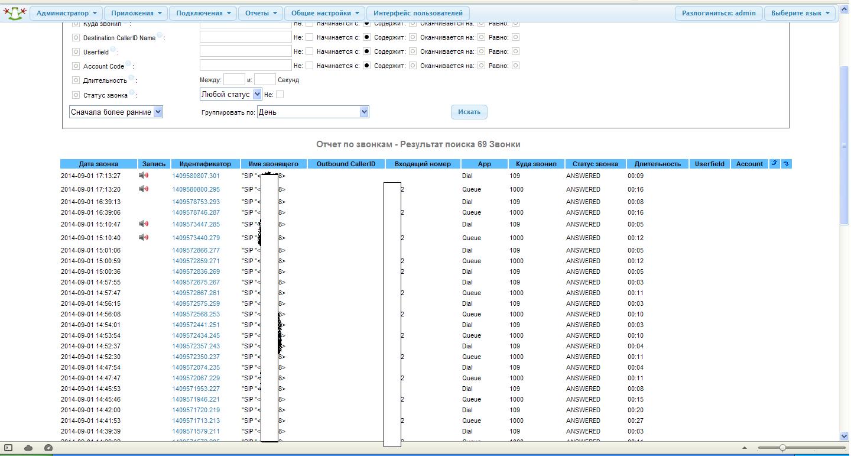Open the 'Администратор' menu
This screenshot has width=851, height=456.
(66, 13)
